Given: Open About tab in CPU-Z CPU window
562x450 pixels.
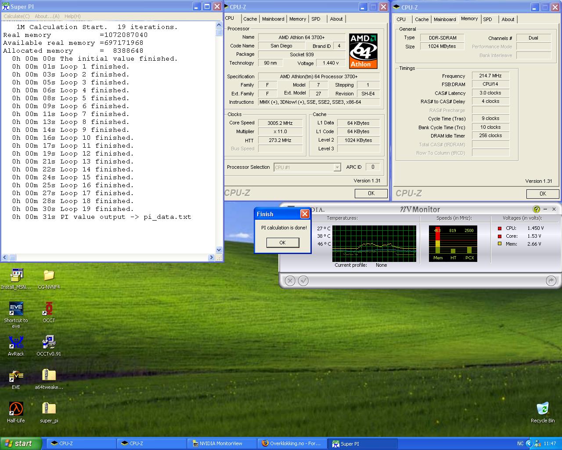Looking at the screenshot, I should coord(336,19).
